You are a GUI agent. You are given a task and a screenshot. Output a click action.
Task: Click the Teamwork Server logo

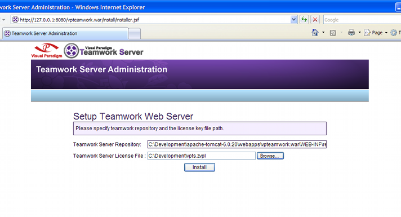pyautogui.click(x=104, y=51)
